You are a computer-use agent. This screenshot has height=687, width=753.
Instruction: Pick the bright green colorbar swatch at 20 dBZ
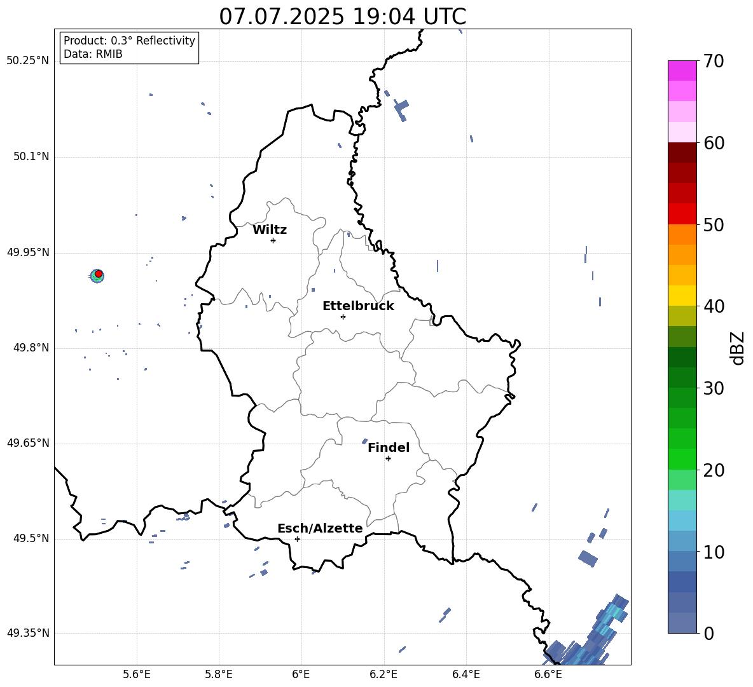[x=682, y=459]
